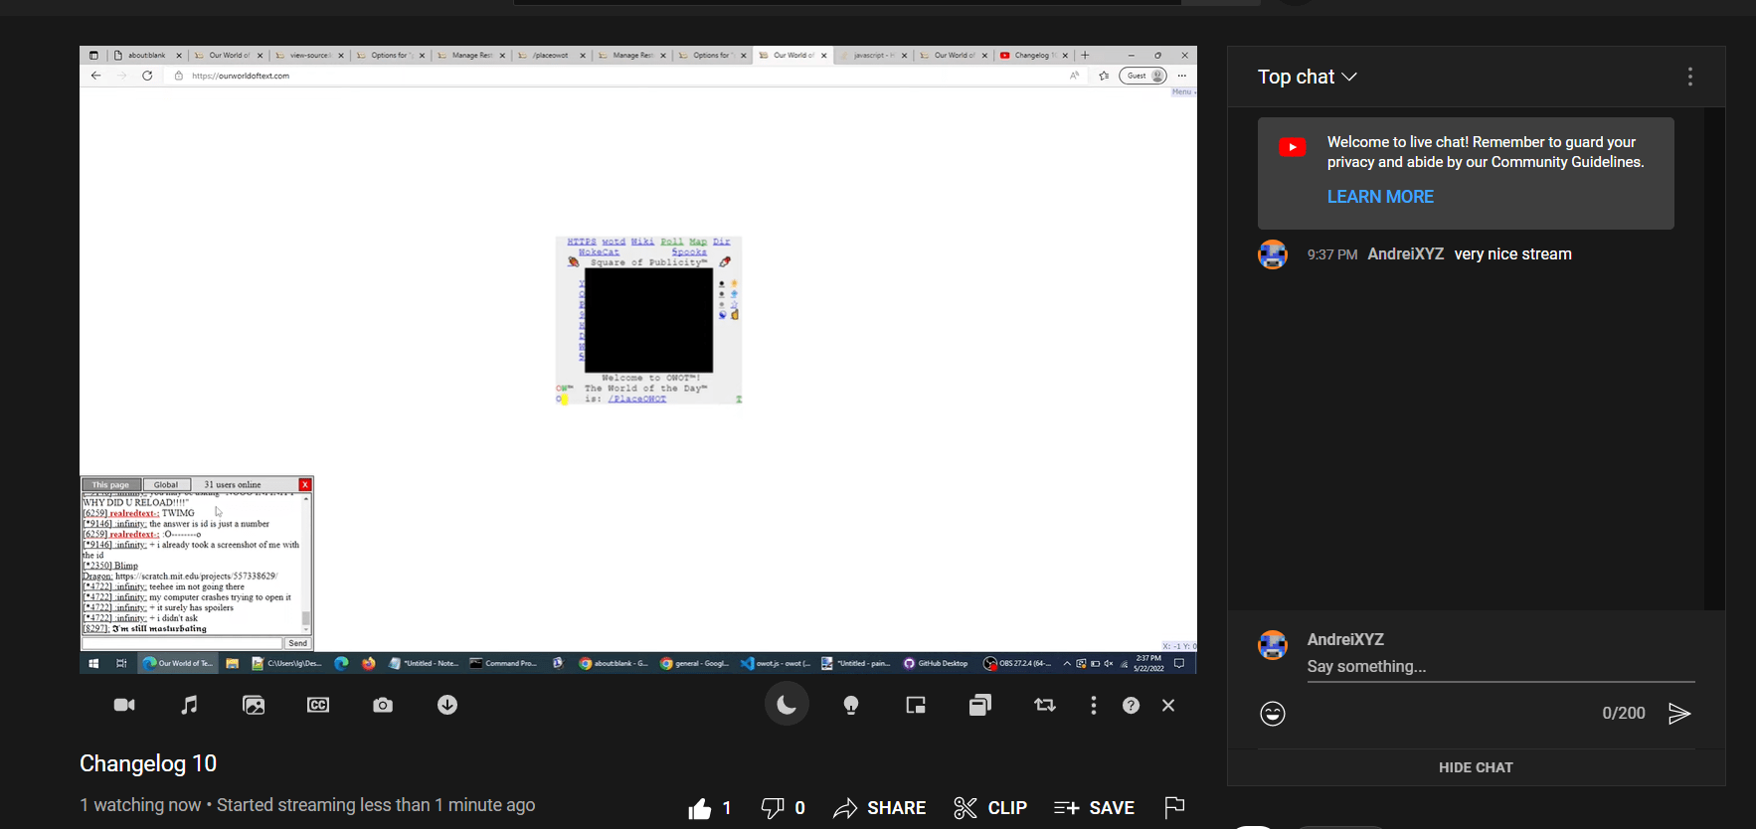Send the chat message arrow

1679,714
